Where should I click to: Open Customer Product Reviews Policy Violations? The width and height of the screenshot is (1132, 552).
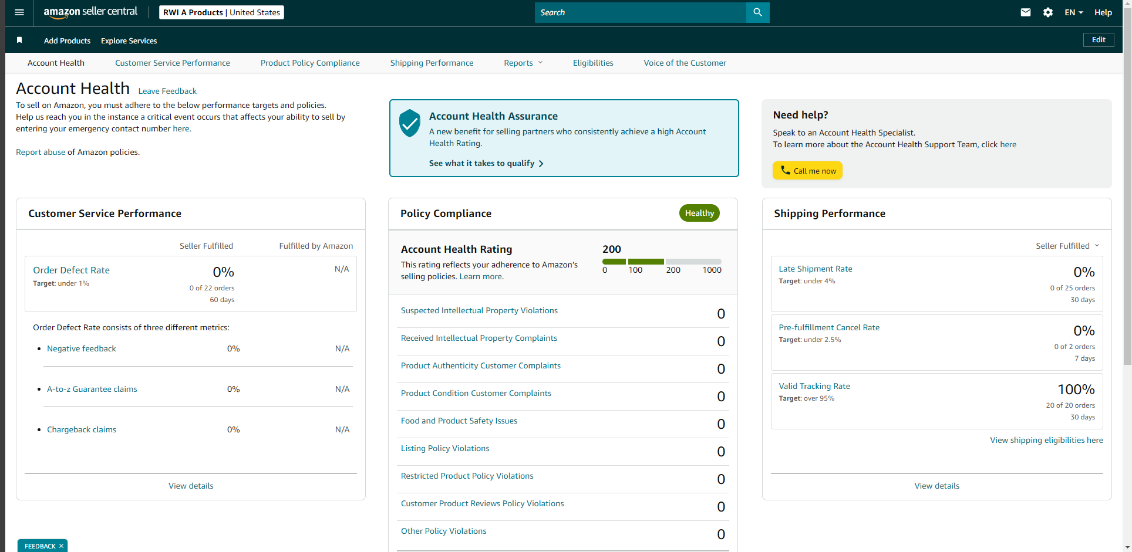click(483, 503)
